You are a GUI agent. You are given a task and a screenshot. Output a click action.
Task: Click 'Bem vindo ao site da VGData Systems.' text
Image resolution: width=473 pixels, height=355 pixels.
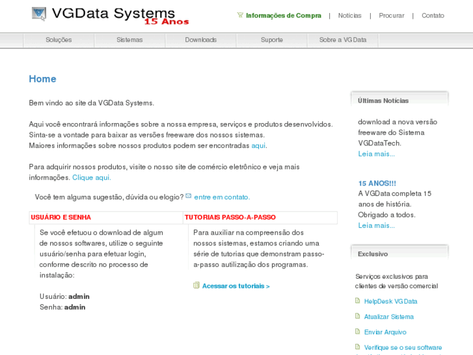[x=91, y=103]
